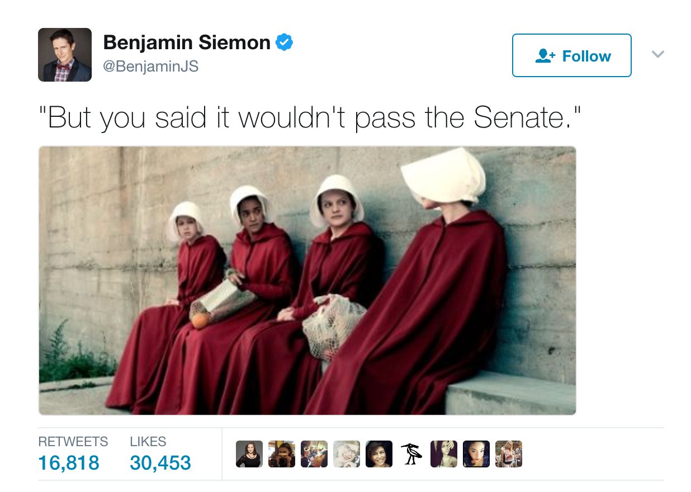Open avatar with arm raised on purple background
691x492 pixels.
click(x=444, y=454)
